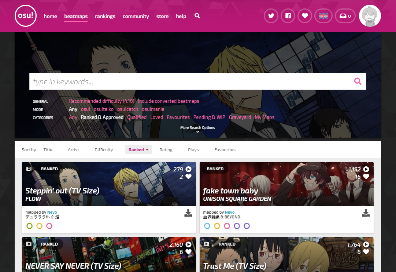
Task: Download the fake town baby beatmap
Action: [366, 213]
